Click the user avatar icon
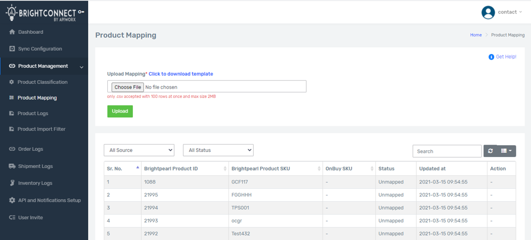The image size is (531, 240). pos(488,12)
